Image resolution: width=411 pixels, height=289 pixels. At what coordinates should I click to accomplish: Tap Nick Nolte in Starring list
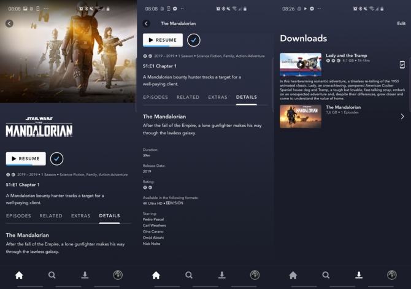[152, 244]
